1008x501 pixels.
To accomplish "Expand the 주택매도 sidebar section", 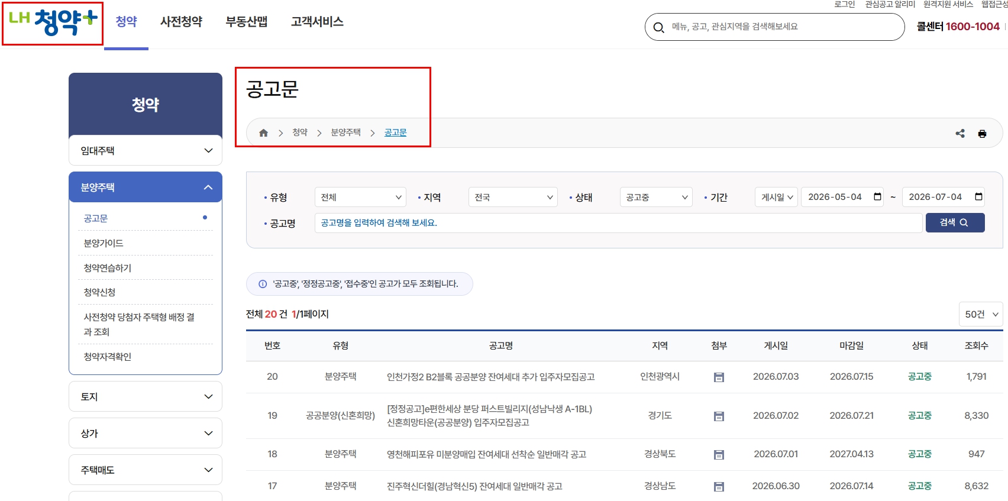I will [x=146, y=470].
